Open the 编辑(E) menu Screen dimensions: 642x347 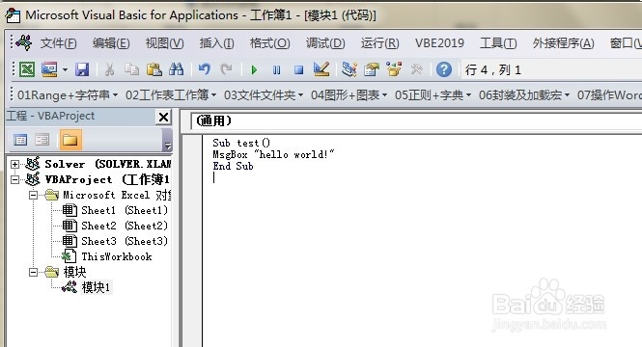111,43
